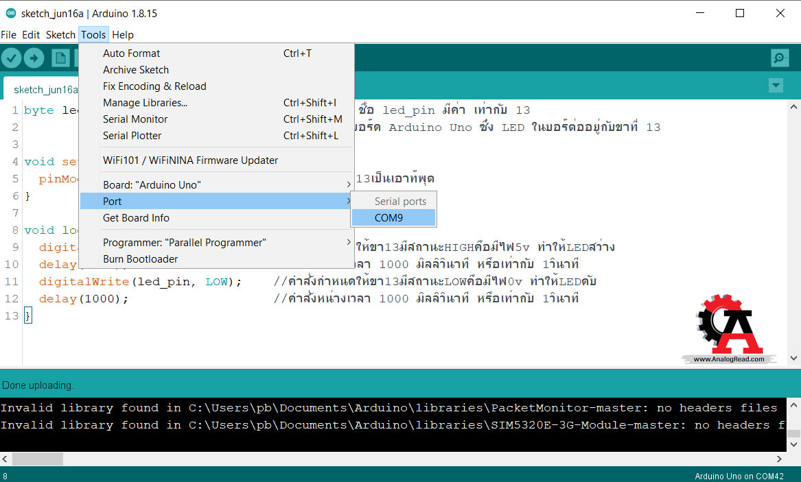Expand the Board: "Arduino Uno" submenu
The height and width of the screenshot is (482, 801).
coord(217,184)
